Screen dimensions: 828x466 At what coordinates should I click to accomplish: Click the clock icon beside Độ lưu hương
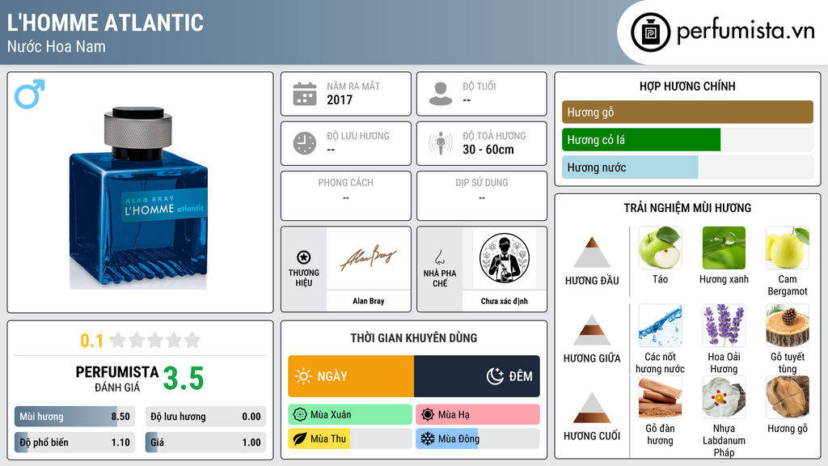click(305, 144)
